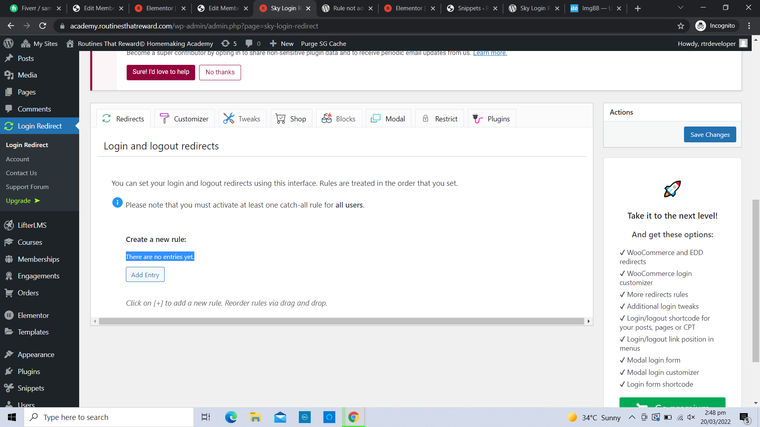Open Chrome three-dot menu
Screen dimensions: 760x427
click(x=749, y=26)
